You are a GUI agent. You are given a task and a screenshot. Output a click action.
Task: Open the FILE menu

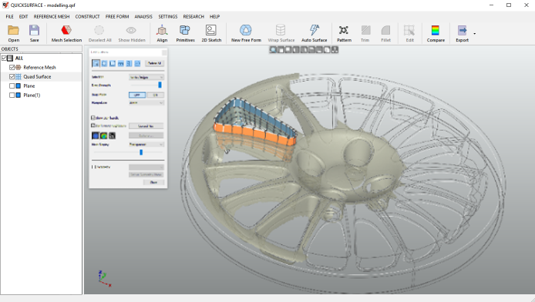point(9,16)
